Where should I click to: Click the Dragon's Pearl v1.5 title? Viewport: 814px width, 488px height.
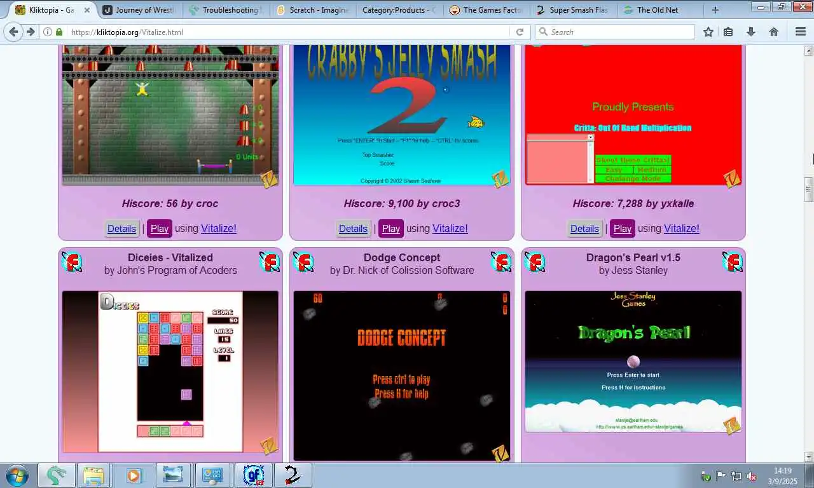633,257
